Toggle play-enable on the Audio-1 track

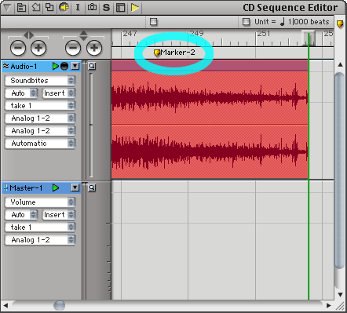click(x=56, y=67)
